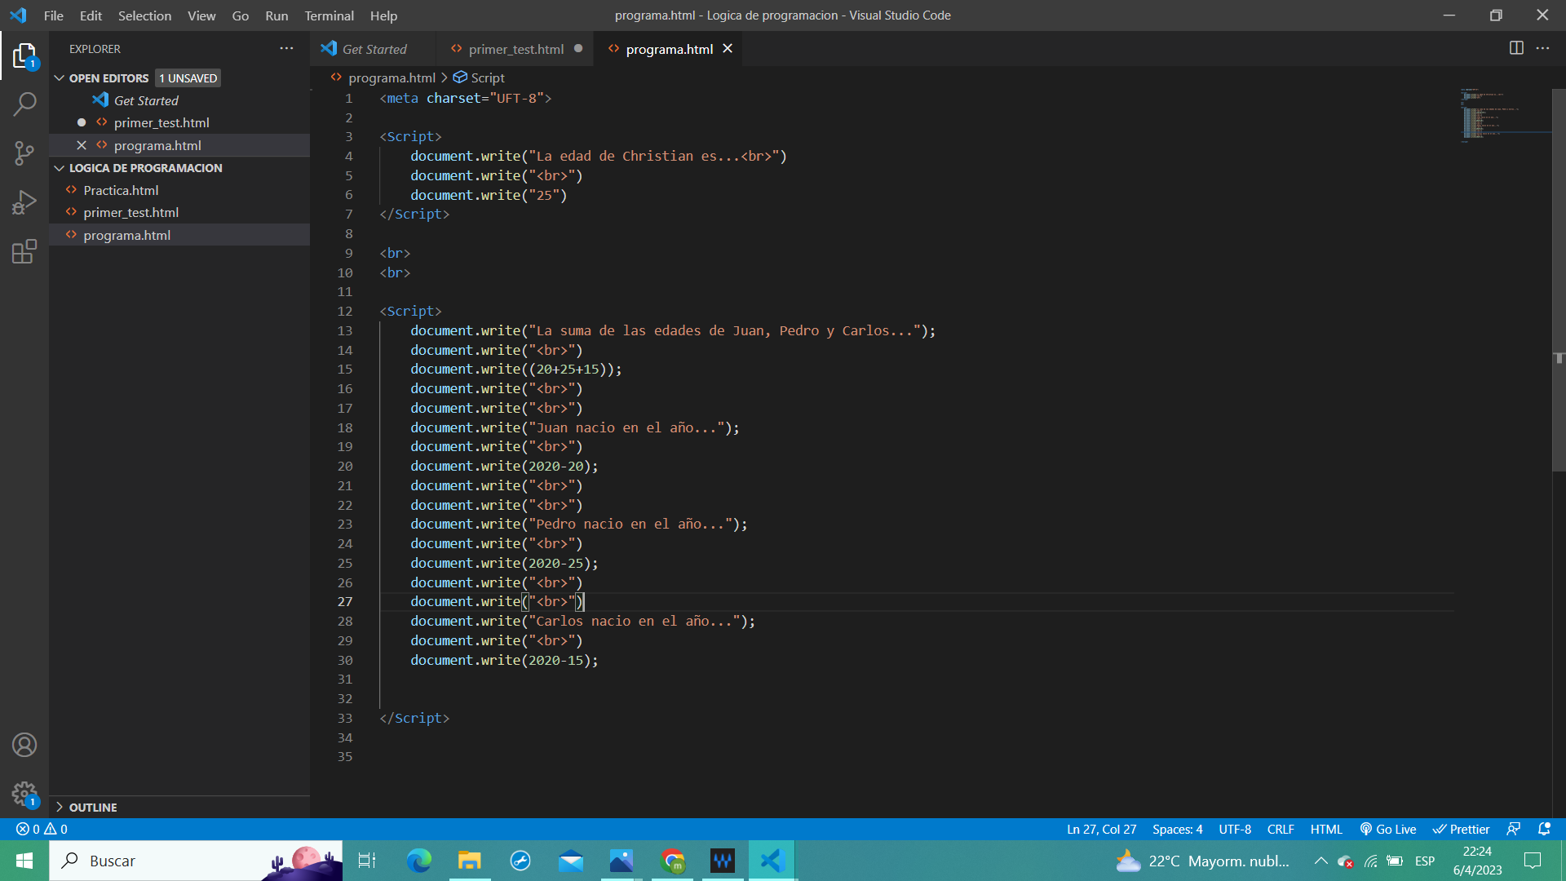
Task: Open the File menu
Action: tap(53, 15)
